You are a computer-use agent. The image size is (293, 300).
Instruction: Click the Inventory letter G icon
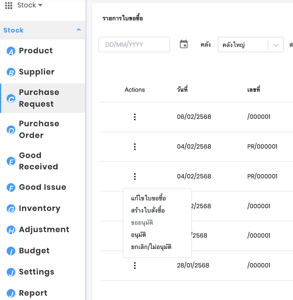11,209
